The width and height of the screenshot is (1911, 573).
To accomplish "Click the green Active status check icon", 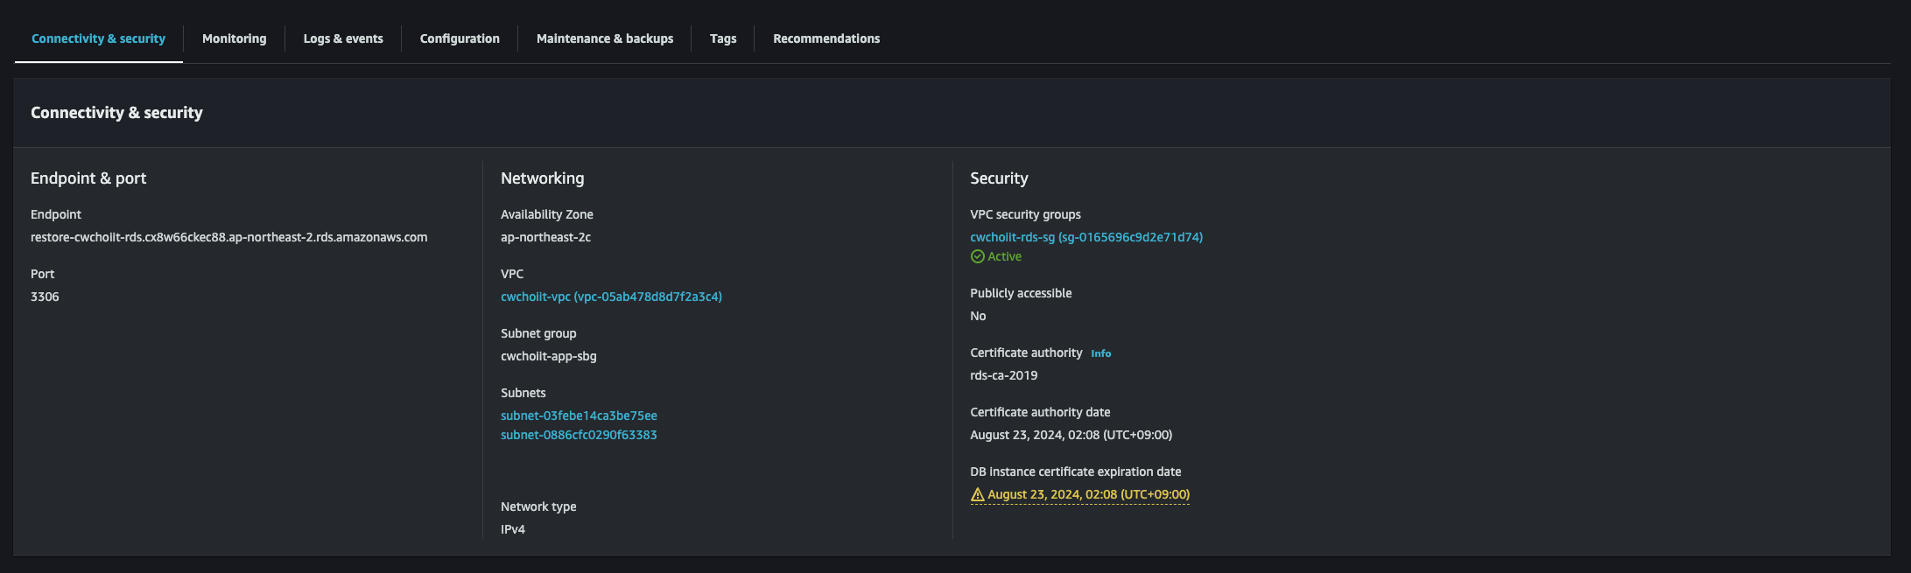I will (x=977, y=256).
